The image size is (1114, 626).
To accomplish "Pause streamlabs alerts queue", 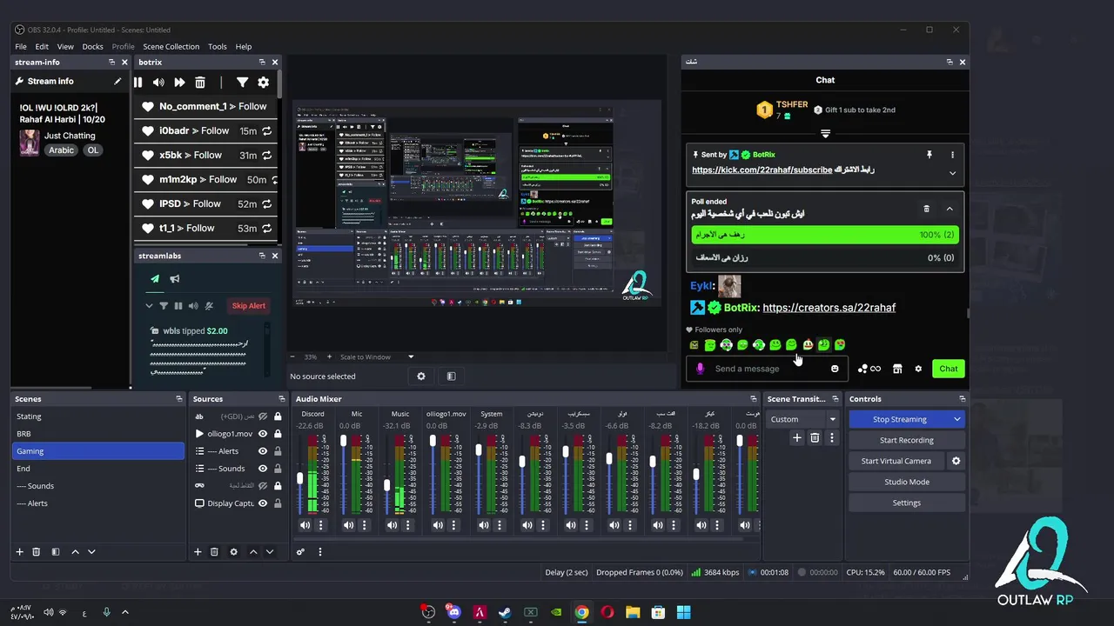I will (178, 306).
